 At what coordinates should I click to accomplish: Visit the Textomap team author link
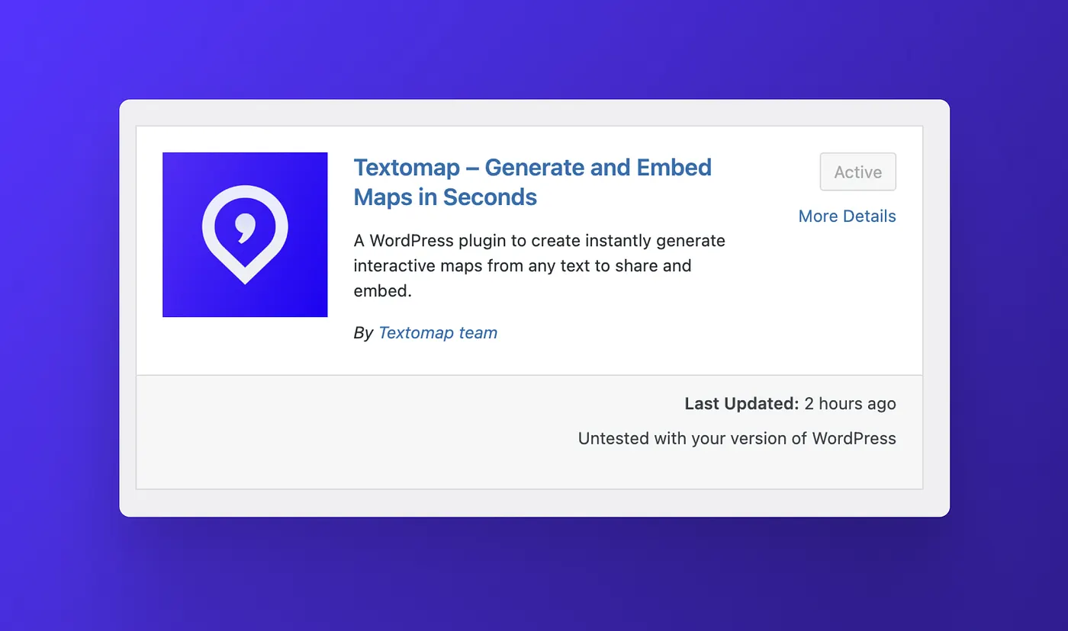click(438, 333)
